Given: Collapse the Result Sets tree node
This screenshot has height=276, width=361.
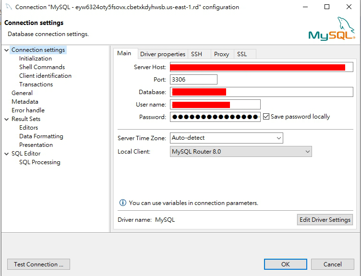Looking at the screenshot, I should (7, 119).
